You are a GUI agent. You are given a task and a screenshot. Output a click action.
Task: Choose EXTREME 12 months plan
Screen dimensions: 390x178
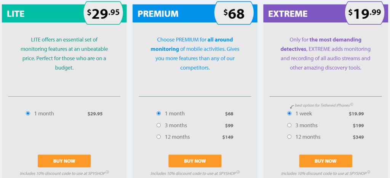(289, 137)
